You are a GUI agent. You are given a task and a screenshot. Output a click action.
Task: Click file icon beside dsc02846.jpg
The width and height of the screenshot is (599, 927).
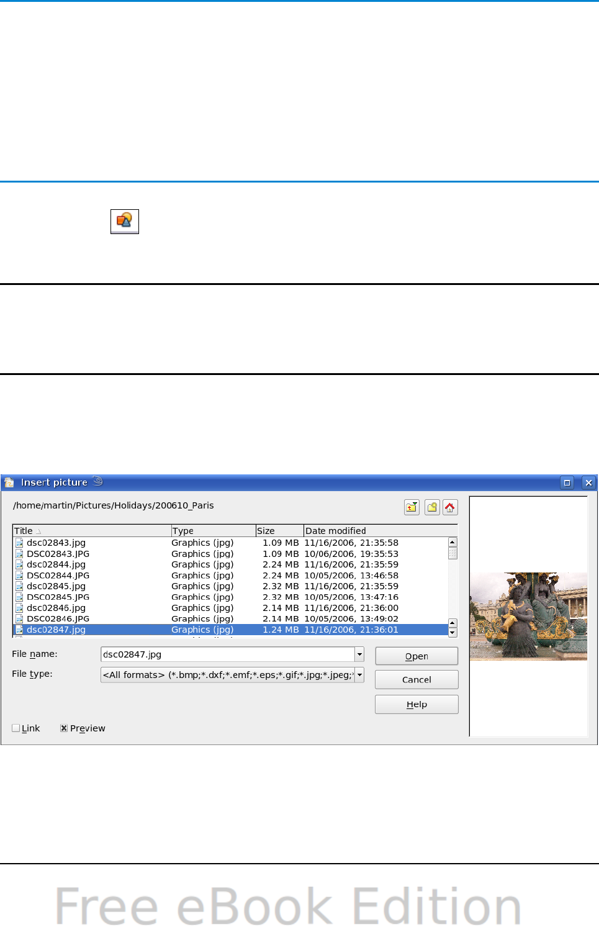(19, 608)
